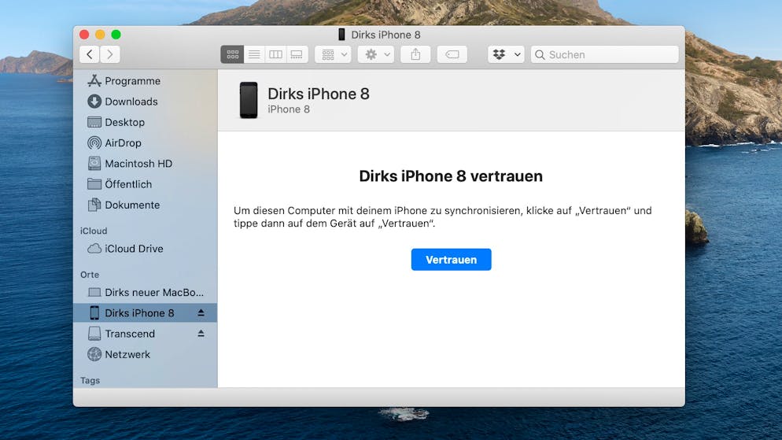Screen dimensions: 782x440
Task: Click the magnifying glass search icon
Action: 540,54
